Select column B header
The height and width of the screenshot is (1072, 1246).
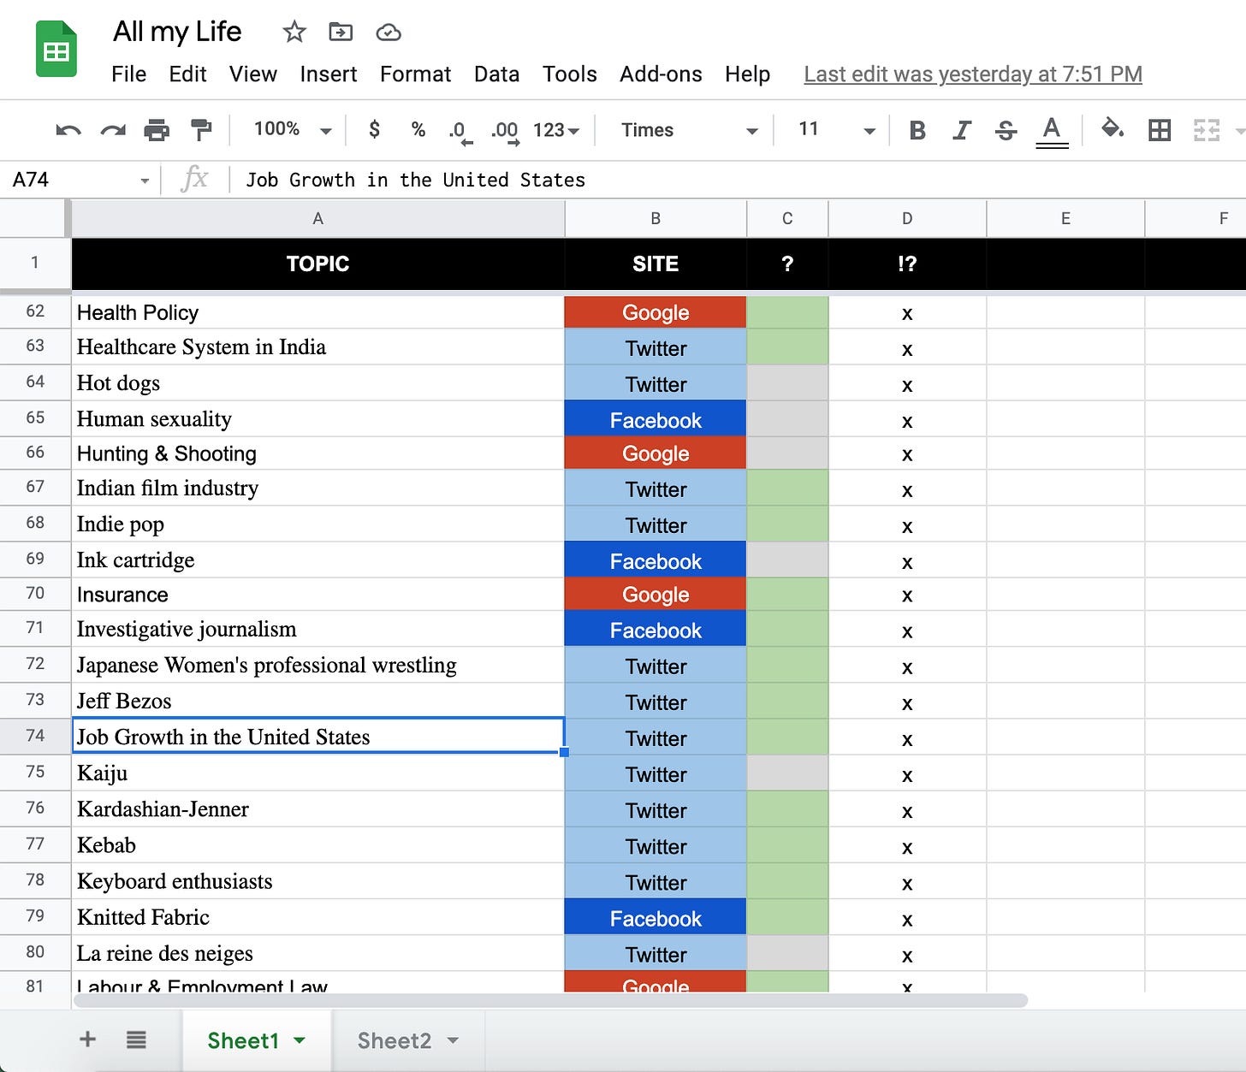(x=656, y=218)
